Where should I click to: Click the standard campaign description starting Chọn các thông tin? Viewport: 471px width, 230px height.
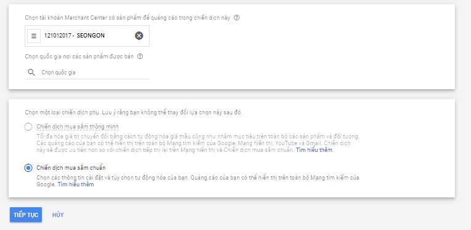198,181
